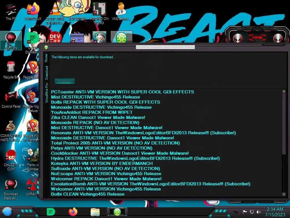290x218 pixels.
Task: Open the volume speaker tray icon
Action: pos(259,212)
